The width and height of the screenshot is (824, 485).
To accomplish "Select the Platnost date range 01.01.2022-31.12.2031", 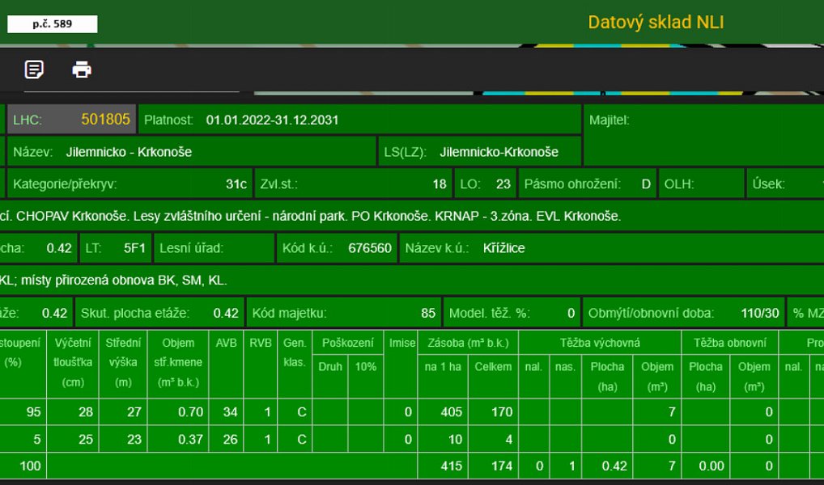I will 272,120.
